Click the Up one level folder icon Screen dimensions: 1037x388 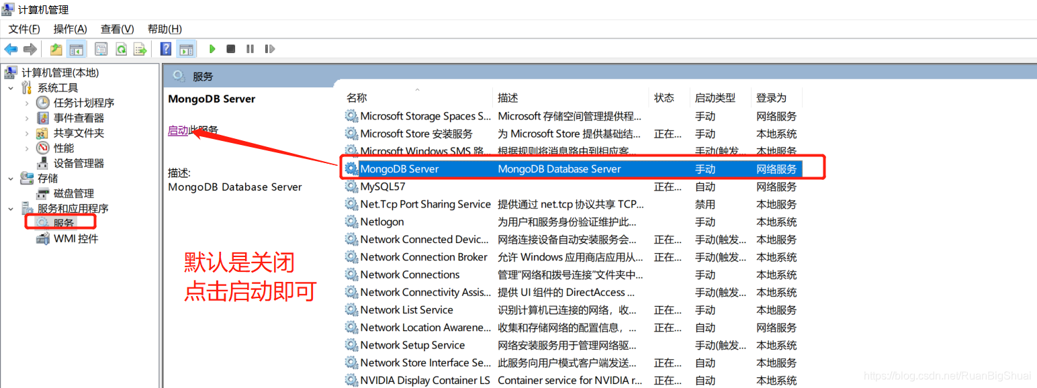(x=56, y=49)
